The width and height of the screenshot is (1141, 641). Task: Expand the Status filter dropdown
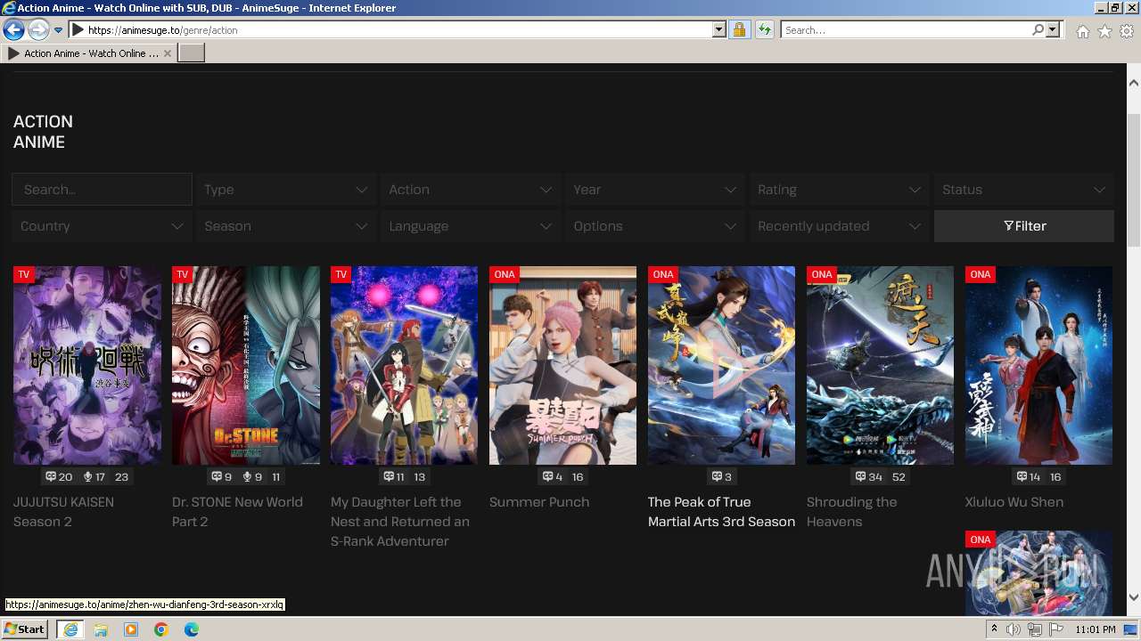[1024, 190]
